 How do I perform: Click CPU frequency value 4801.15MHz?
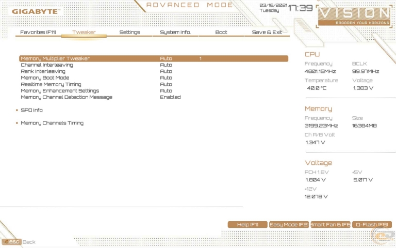click(320, 72)
